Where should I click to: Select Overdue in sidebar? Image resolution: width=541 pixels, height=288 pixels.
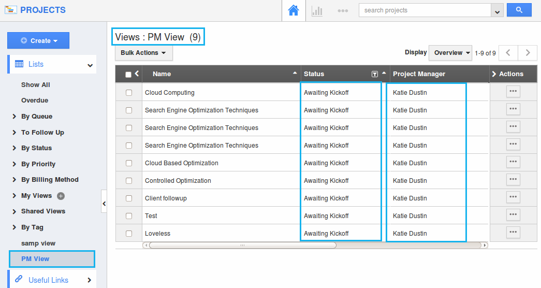point(35,100)
